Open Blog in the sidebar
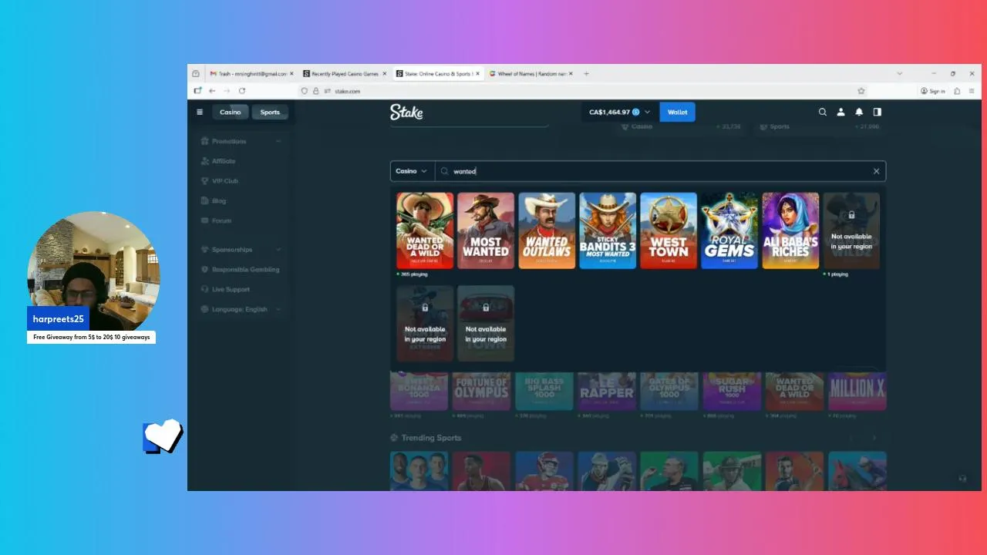This screenshot has width=987, height=555. click(x=219, y=200)
